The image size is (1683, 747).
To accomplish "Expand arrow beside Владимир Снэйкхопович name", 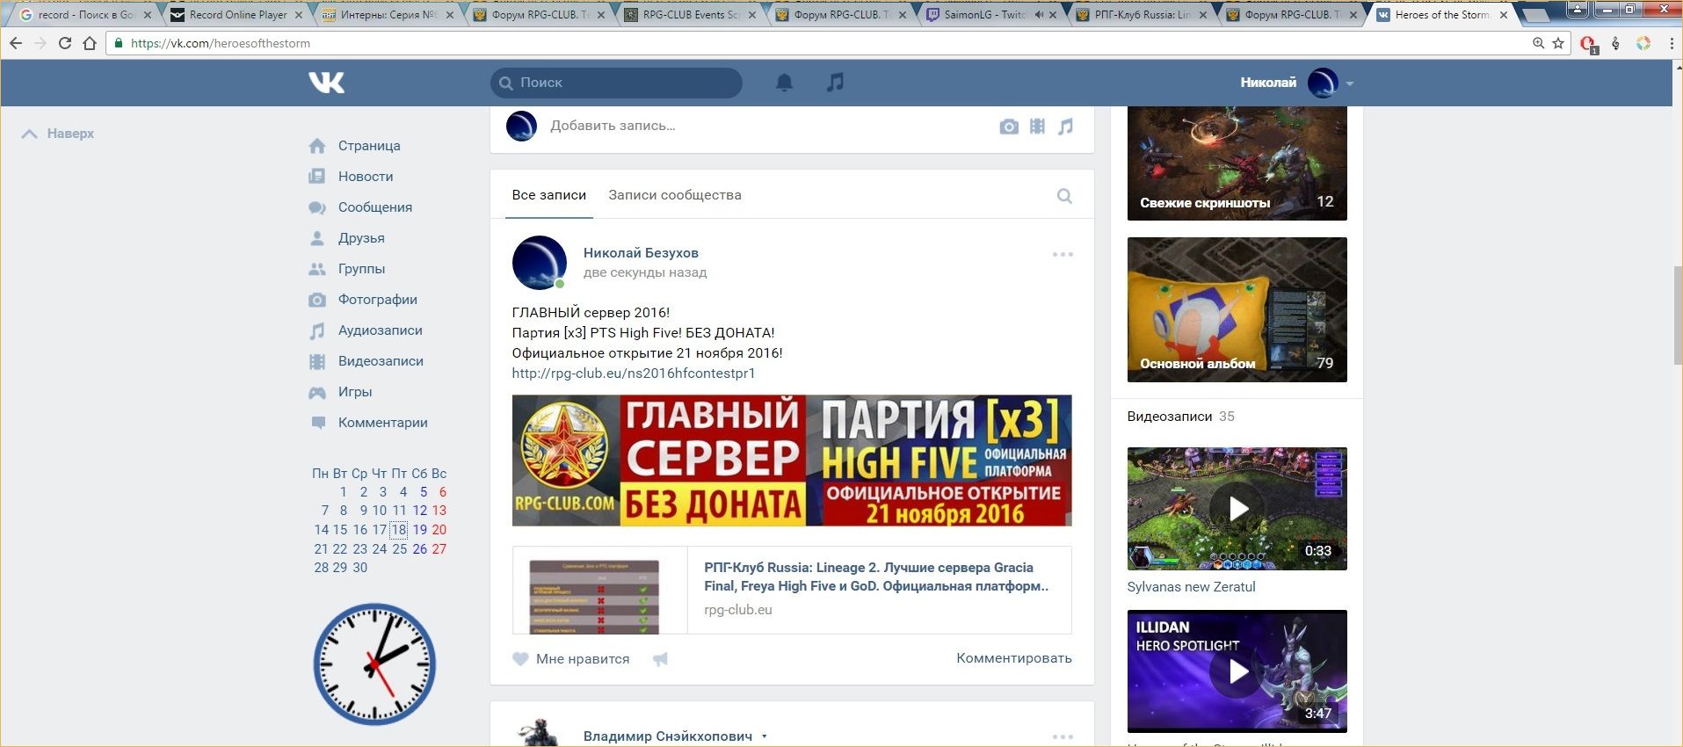I will click(764, 736).
